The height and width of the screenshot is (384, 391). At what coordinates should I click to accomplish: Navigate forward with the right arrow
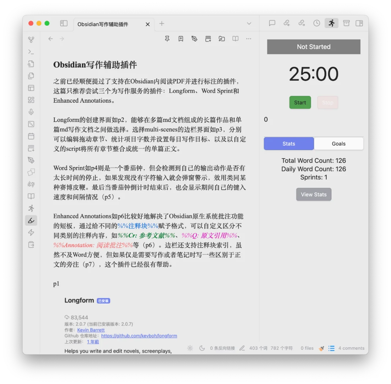(x=62, y=39)
